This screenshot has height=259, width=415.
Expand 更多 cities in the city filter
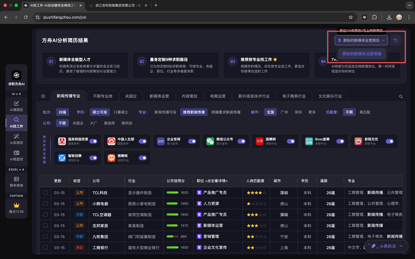point(312,112)
